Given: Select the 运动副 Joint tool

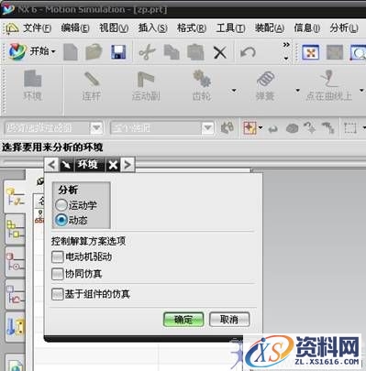Looking at the screenshot, I should pyautogui.click(x=146, y=86).
